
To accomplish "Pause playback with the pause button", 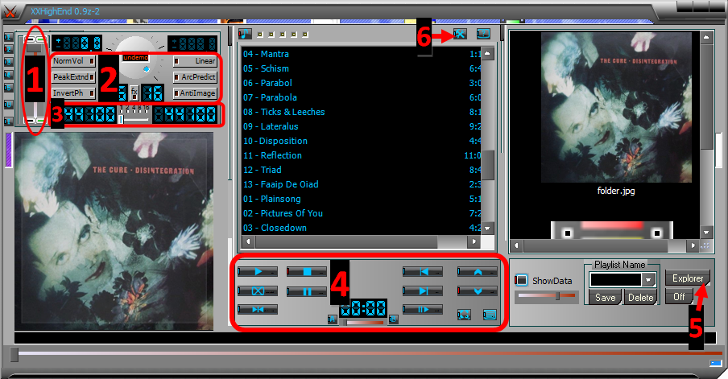I will pyautogui.click(x=307, y=291).
